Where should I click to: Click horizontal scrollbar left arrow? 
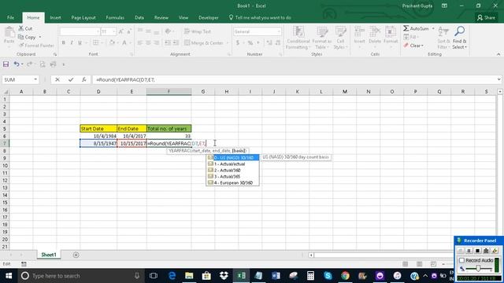pos(311,255)
